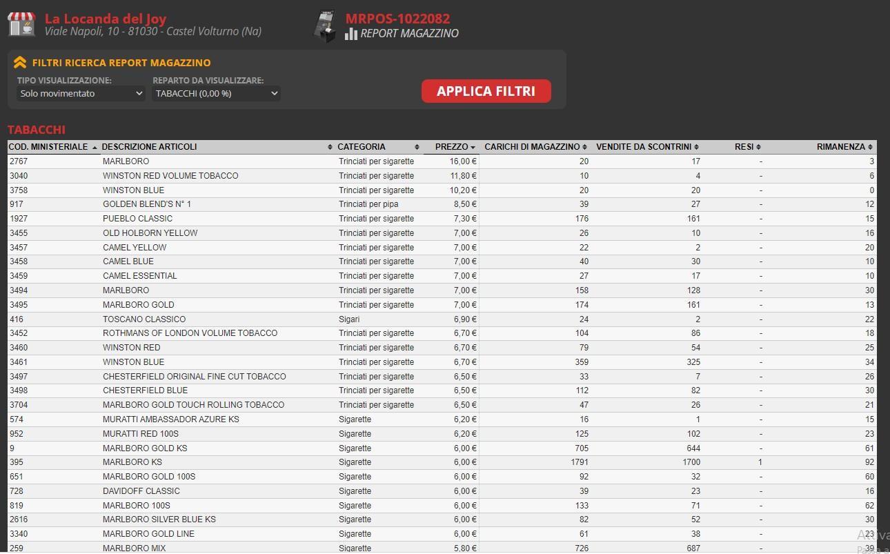Click the 92 rimanenza value
The image size is (890, 554).
tap(869, 462)
